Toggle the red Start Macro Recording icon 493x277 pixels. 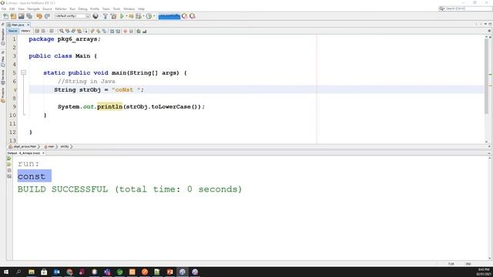click(125, 31)
